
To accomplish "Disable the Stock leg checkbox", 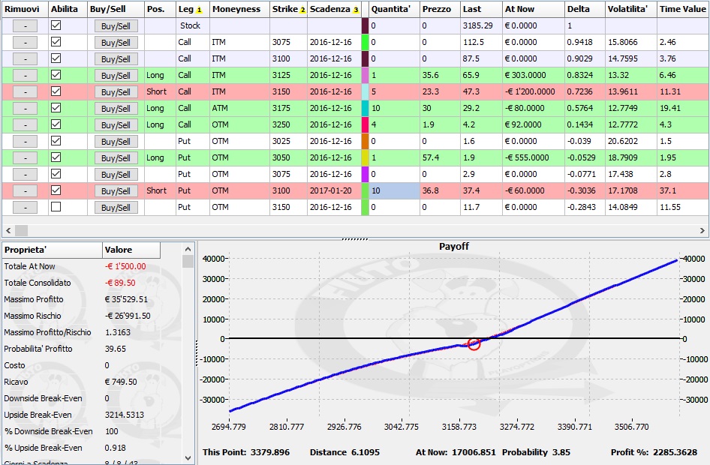I will point(56,25).
